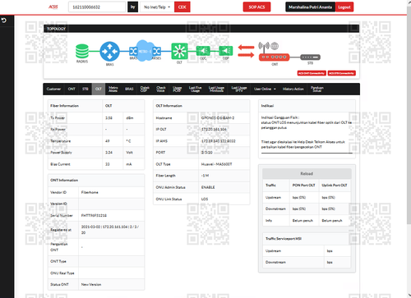Click the IP OLT value 172.20.161.104

pyautogui.click(x=214, y=129)
